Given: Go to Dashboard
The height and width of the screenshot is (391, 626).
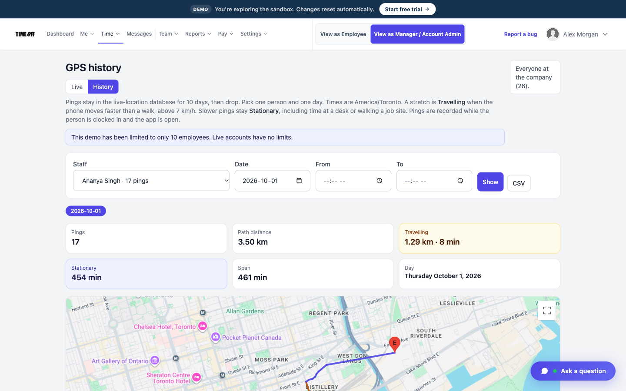Looking at the screenshot, I should click(60, 34).
